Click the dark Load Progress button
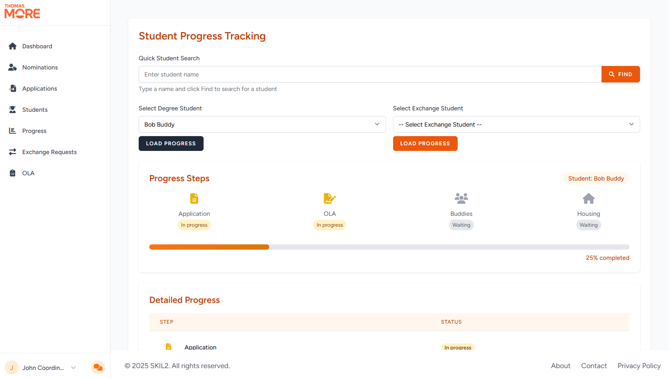Screen dimensions: 669x378 click(x=171, y=144)
